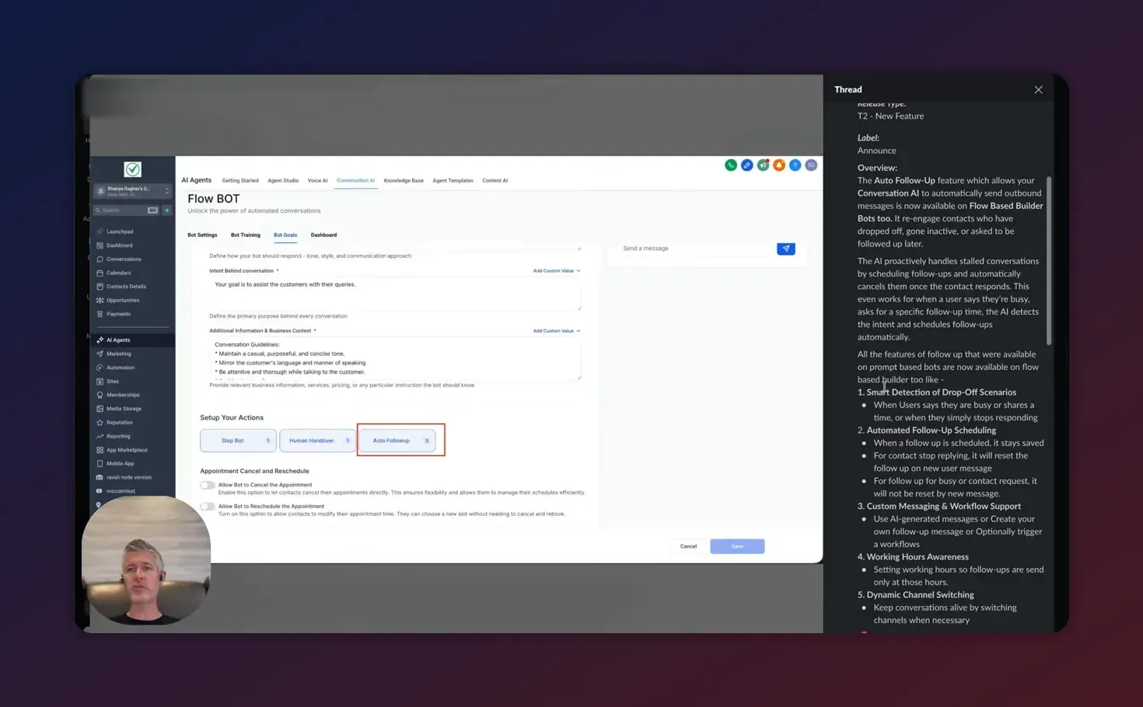Switch to the Bot Training tab
The width and height of the screenshot is (1143, 707).
pos(245,235)
